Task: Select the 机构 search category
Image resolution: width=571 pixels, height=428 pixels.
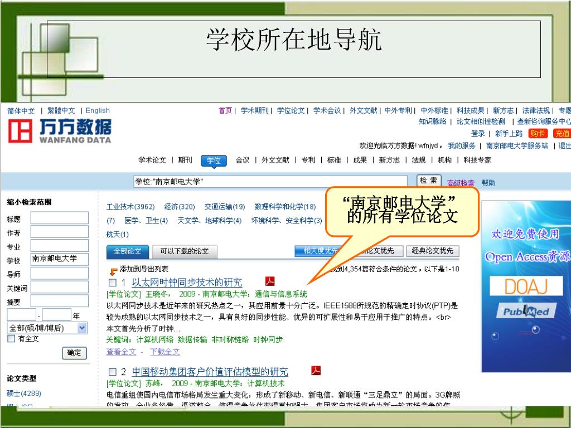Action: [444, 160]
